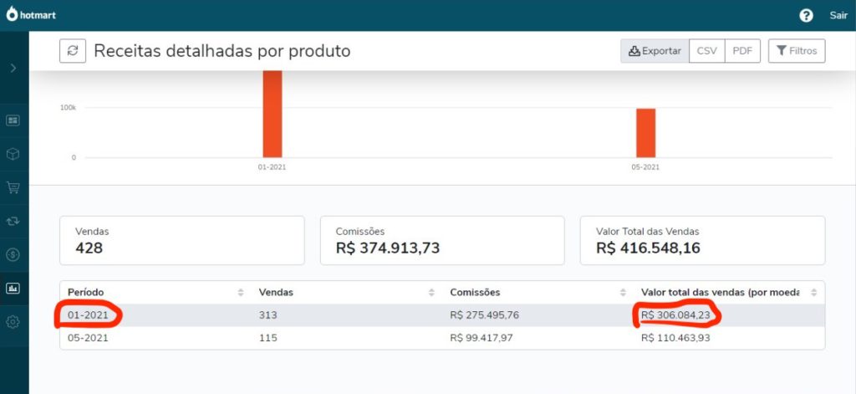Screen dimensions: 856x394
Task: Select the bar chart reports icon
Action: pos(13,288)
